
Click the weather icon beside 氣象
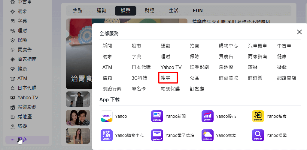pyautogui.click(x=13, y=12)
